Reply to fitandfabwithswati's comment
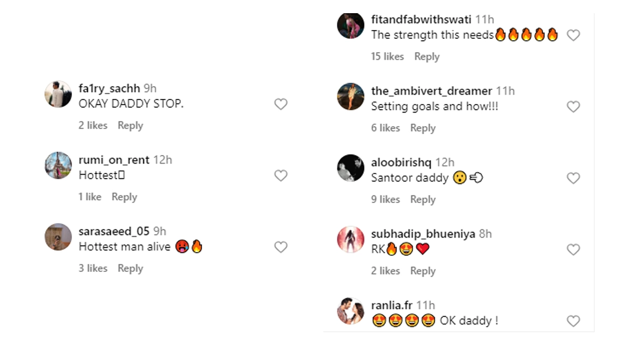Screen dimensions: 631x355 (x=426, y=57)
